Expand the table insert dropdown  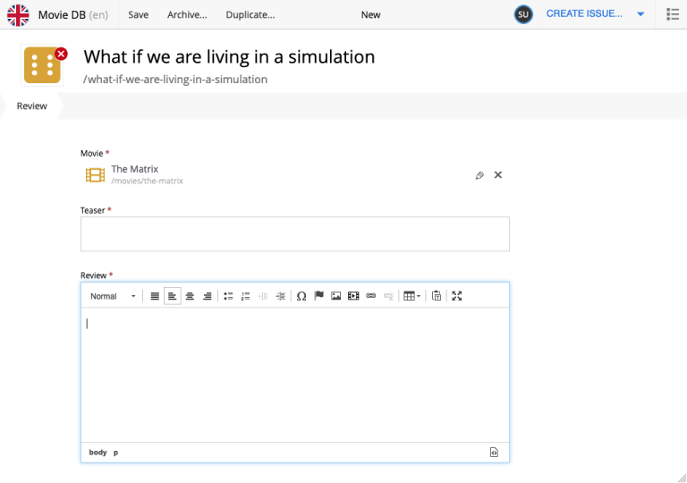click(x=411, y=296)
